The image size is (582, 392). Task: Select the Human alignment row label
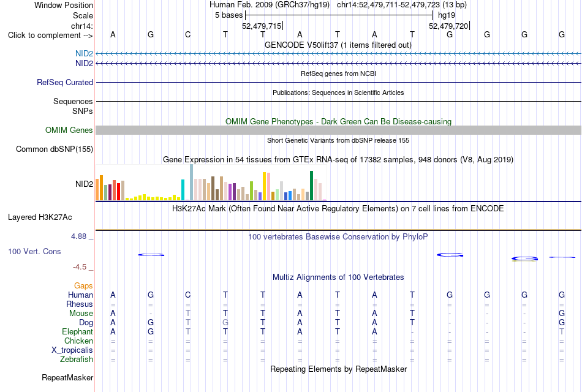80,295
